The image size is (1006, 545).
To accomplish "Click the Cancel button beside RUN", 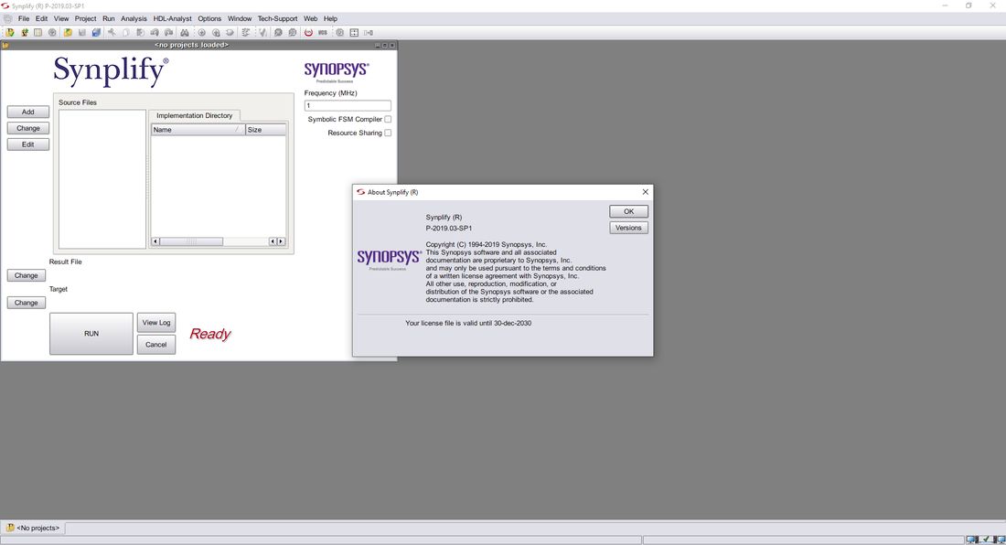I will click(x=155, y=345).
